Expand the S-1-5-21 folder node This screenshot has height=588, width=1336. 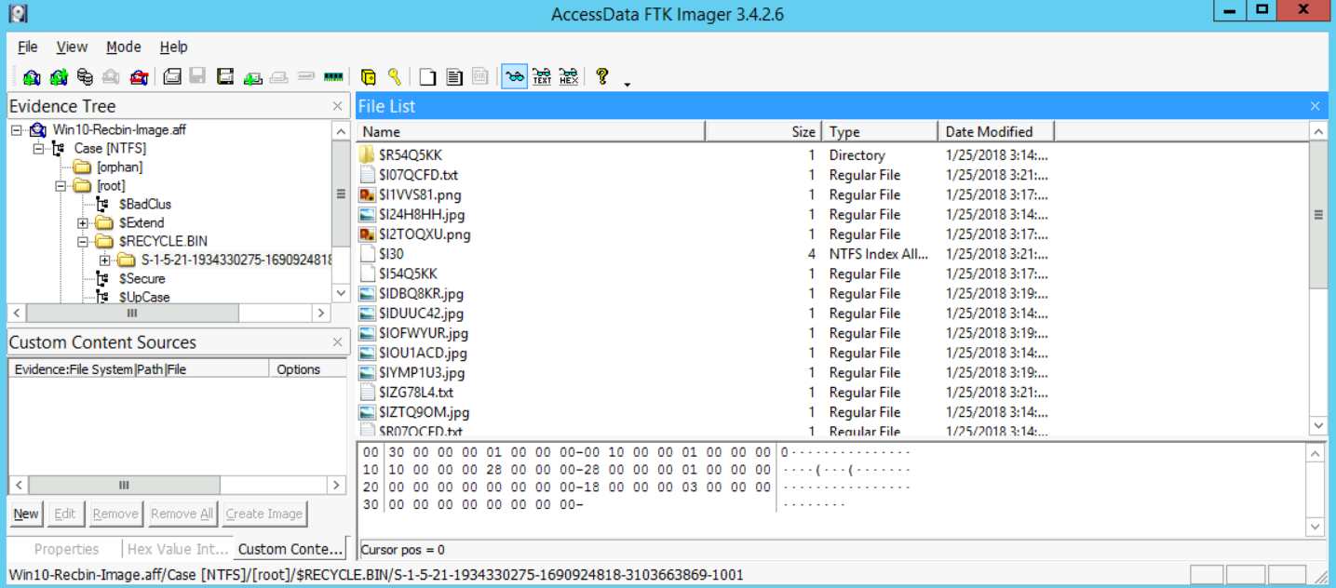tap(105, 261)
